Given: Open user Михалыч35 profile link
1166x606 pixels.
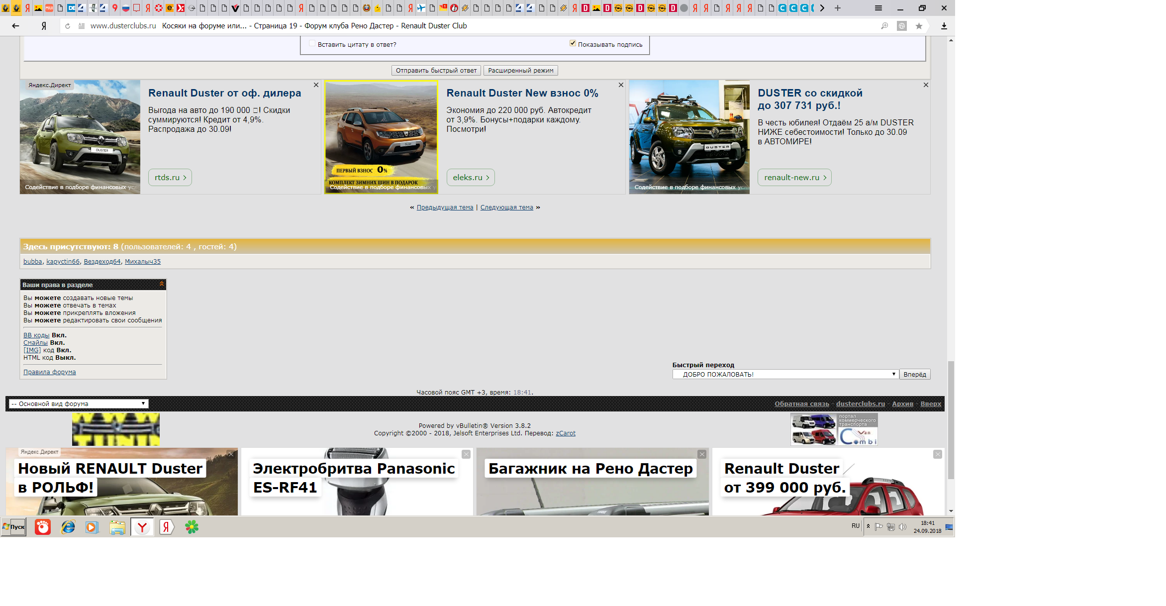Looking at the screenshot, I should pyautogui.click(x=143, y=262).
